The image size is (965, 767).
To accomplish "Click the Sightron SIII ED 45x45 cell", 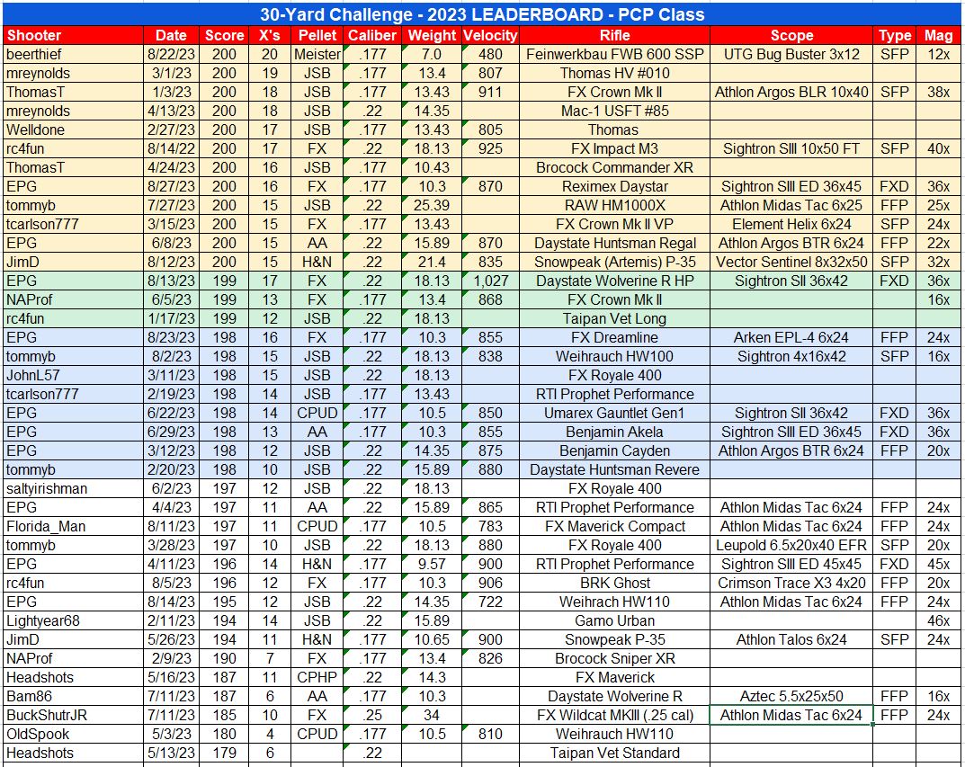I will tap(791, 564).
